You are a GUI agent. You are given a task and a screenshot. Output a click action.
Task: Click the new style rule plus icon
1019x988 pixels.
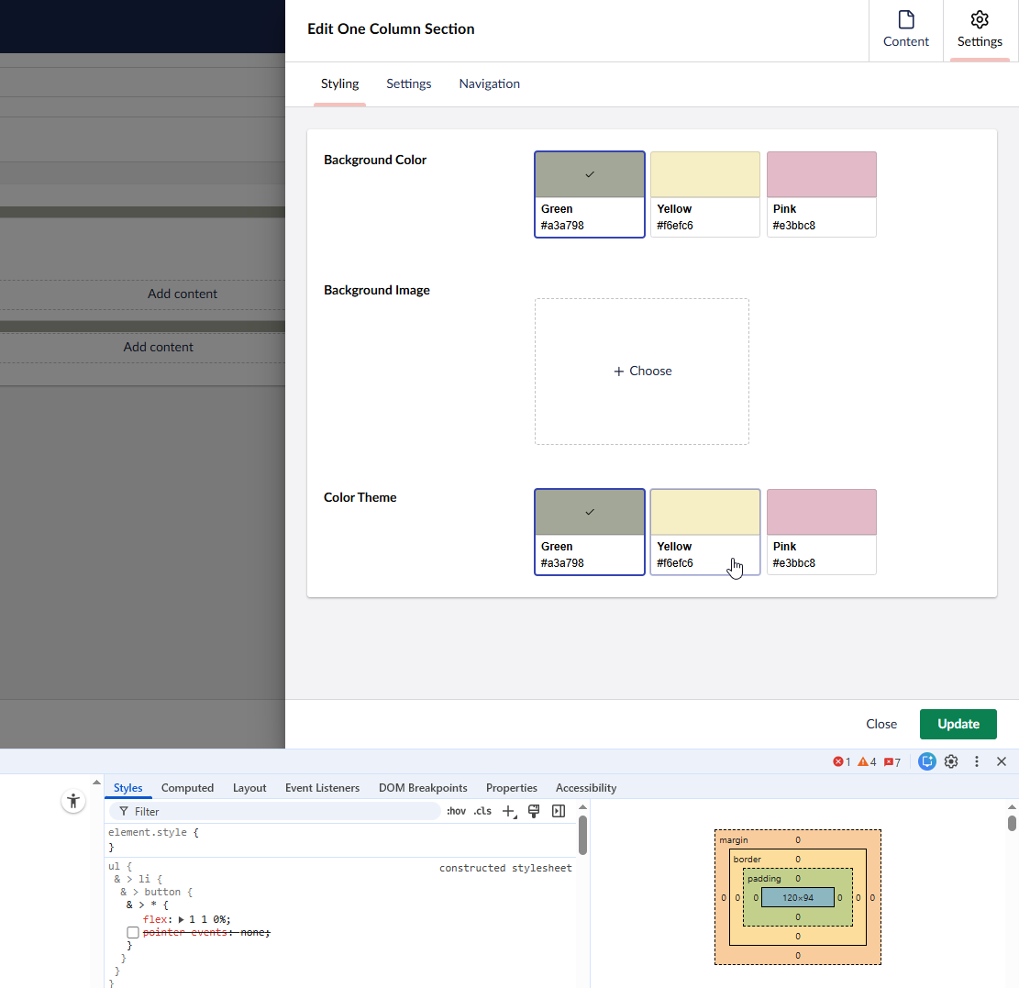(509, 811)
